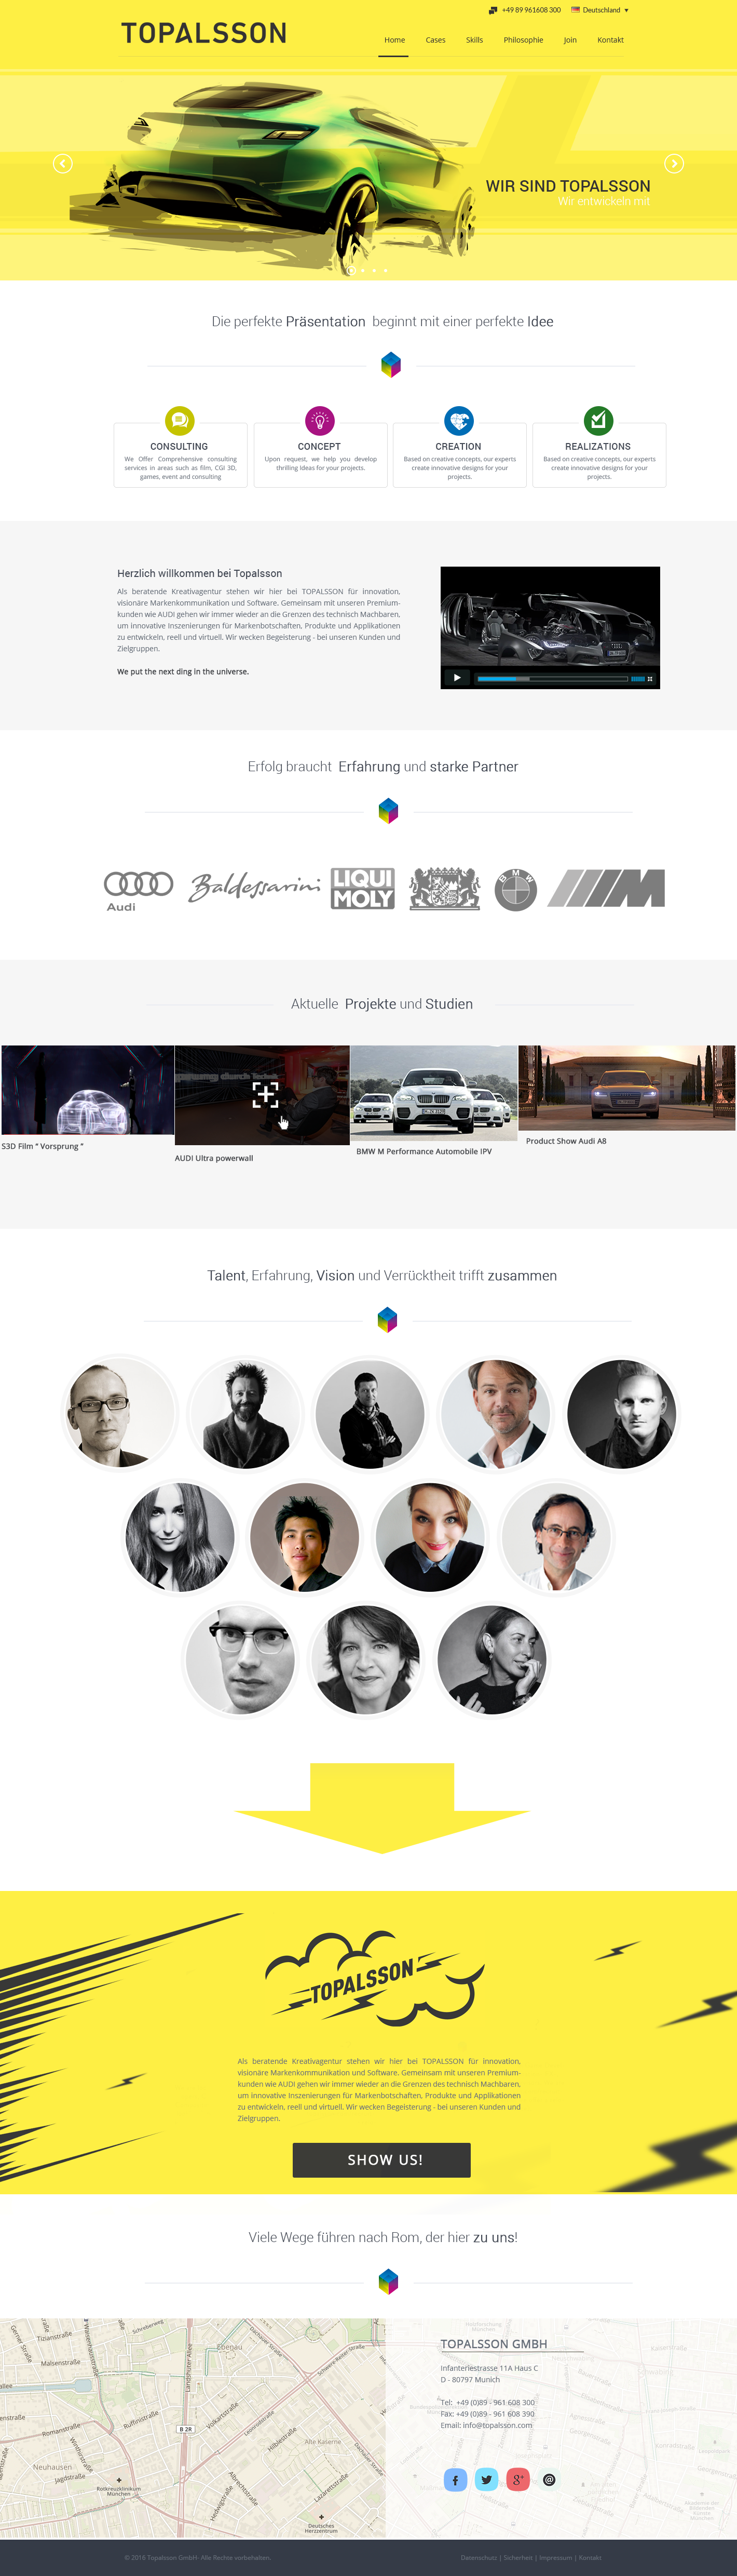Open the Facebook social icon
This screenshot has height=2576, width=737.
(455, 2479)
